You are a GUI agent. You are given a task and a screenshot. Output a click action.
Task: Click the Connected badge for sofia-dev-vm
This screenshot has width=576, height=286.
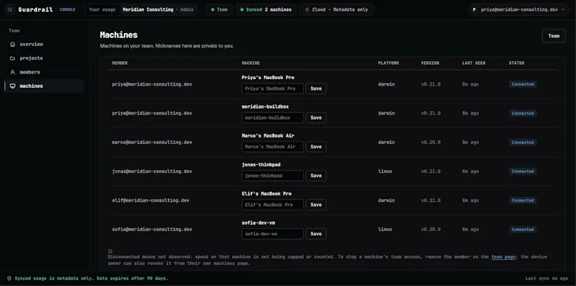coord(523,229)
